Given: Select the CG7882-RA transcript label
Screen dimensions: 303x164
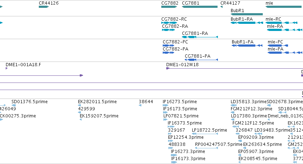Looking at the screenshot, I should pos(175,26).
